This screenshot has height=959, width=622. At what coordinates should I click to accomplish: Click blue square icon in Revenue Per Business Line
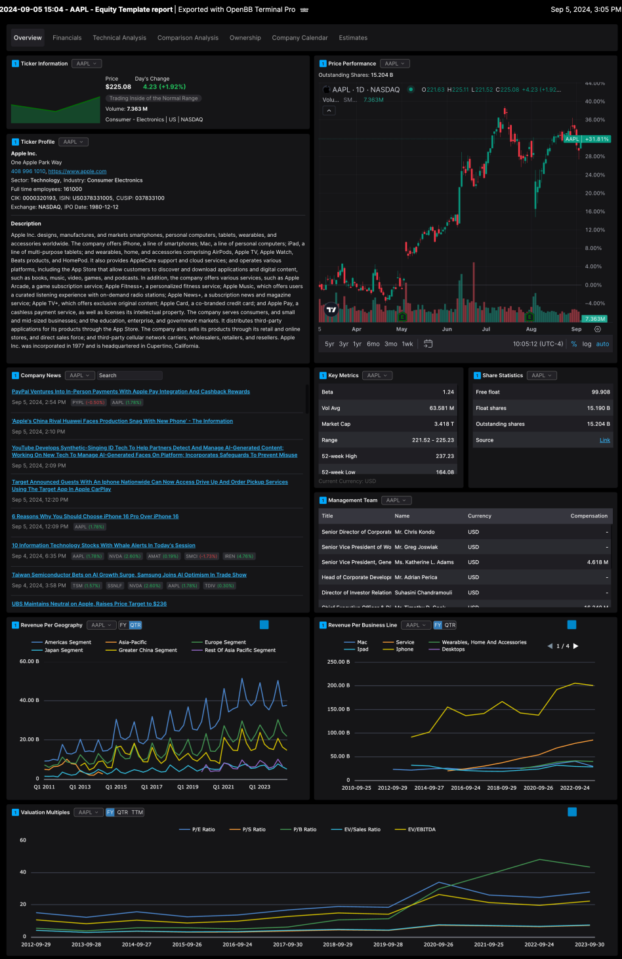click(571, 625)
